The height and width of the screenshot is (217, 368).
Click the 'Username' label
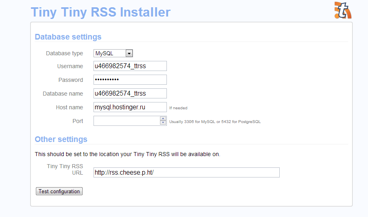click(70, 66)
